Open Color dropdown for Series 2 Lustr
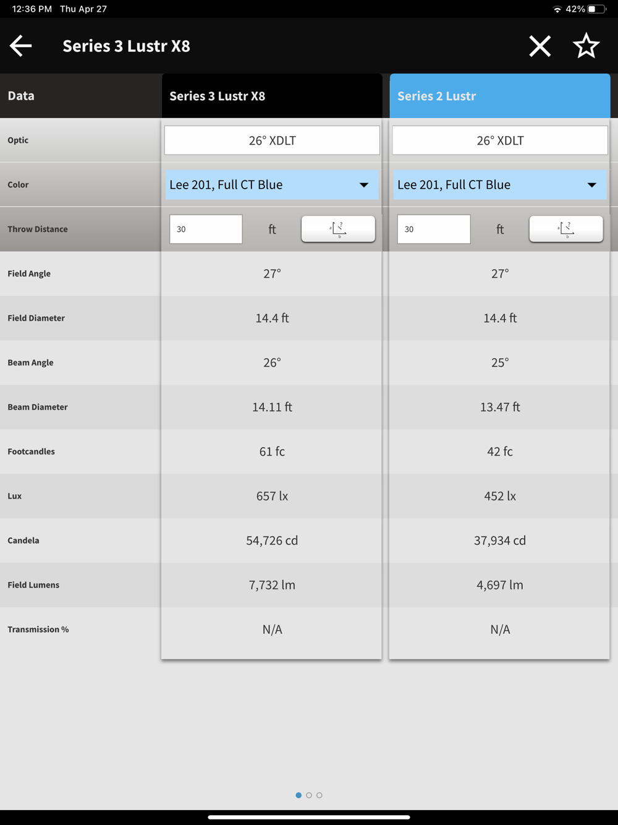The width and height of the screenshot is (618, 825). point(500,185)
